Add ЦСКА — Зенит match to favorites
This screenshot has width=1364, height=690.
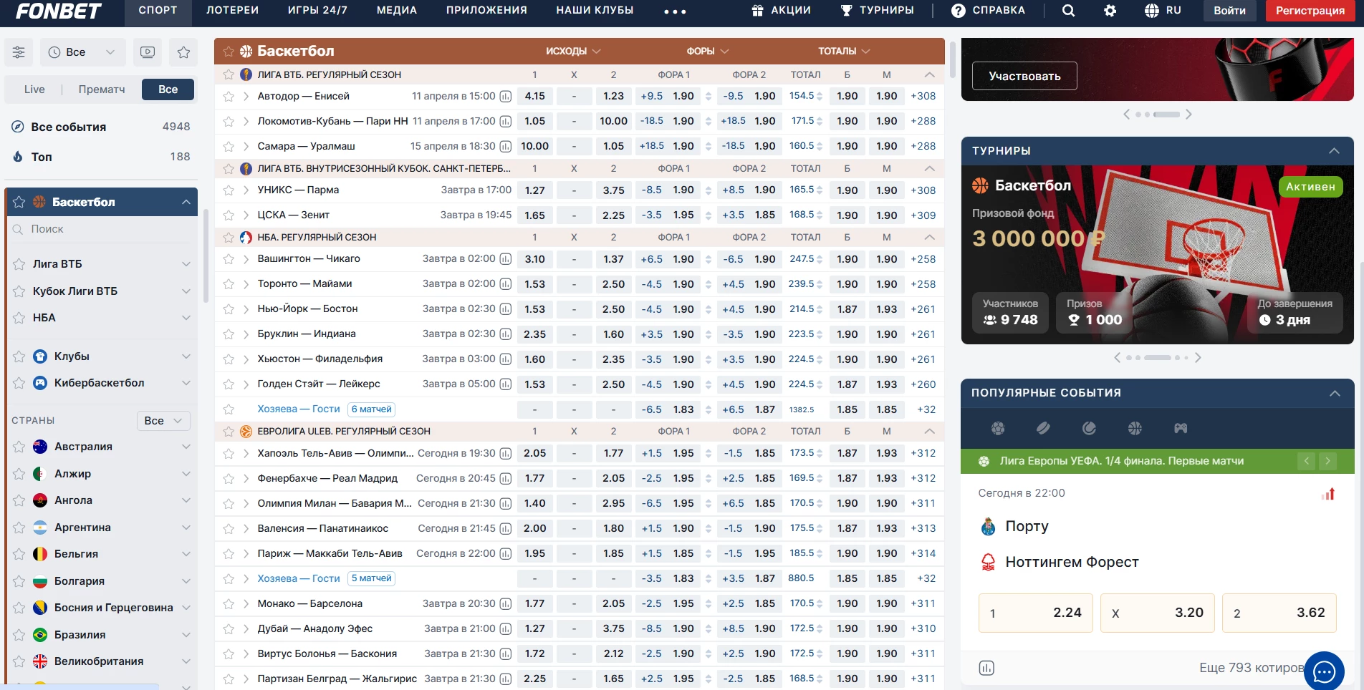229,215
